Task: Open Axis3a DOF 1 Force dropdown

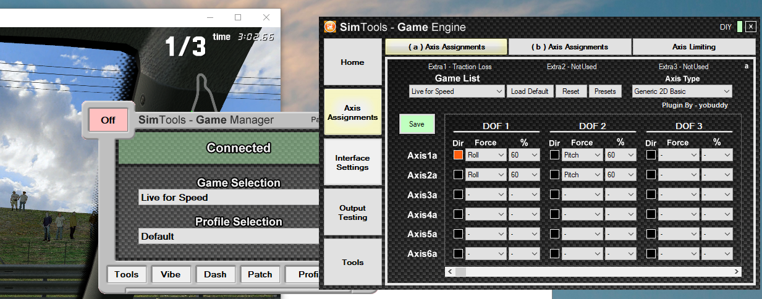Action: tap(486, 195)
